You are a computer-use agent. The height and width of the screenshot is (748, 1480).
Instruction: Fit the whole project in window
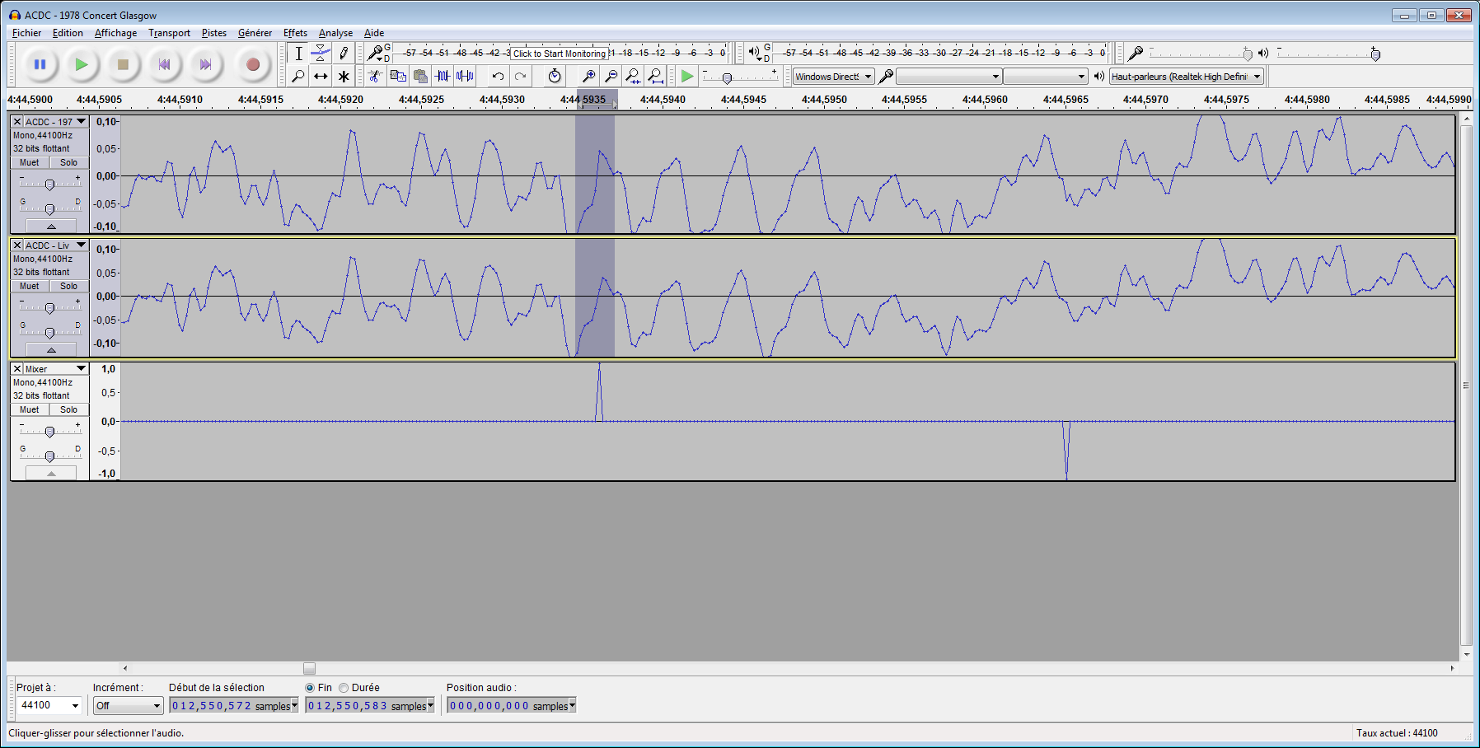[x=655, y=76]
